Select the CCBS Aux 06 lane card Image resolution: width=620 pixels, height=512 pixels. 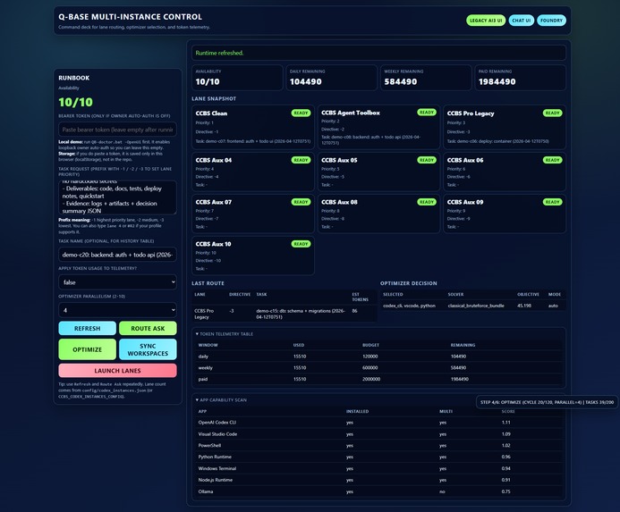point(505,172)
